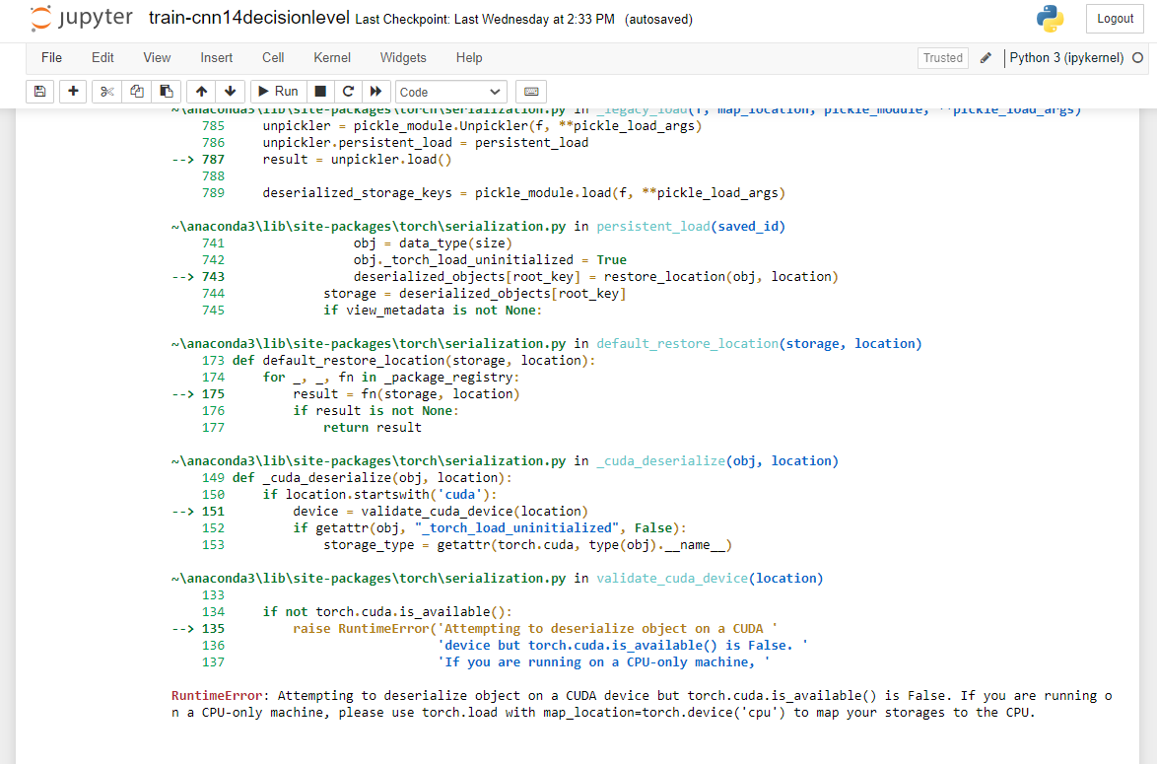Copy the selected cell
Screen dimensions: 1157x764
(x=136, y=91)
